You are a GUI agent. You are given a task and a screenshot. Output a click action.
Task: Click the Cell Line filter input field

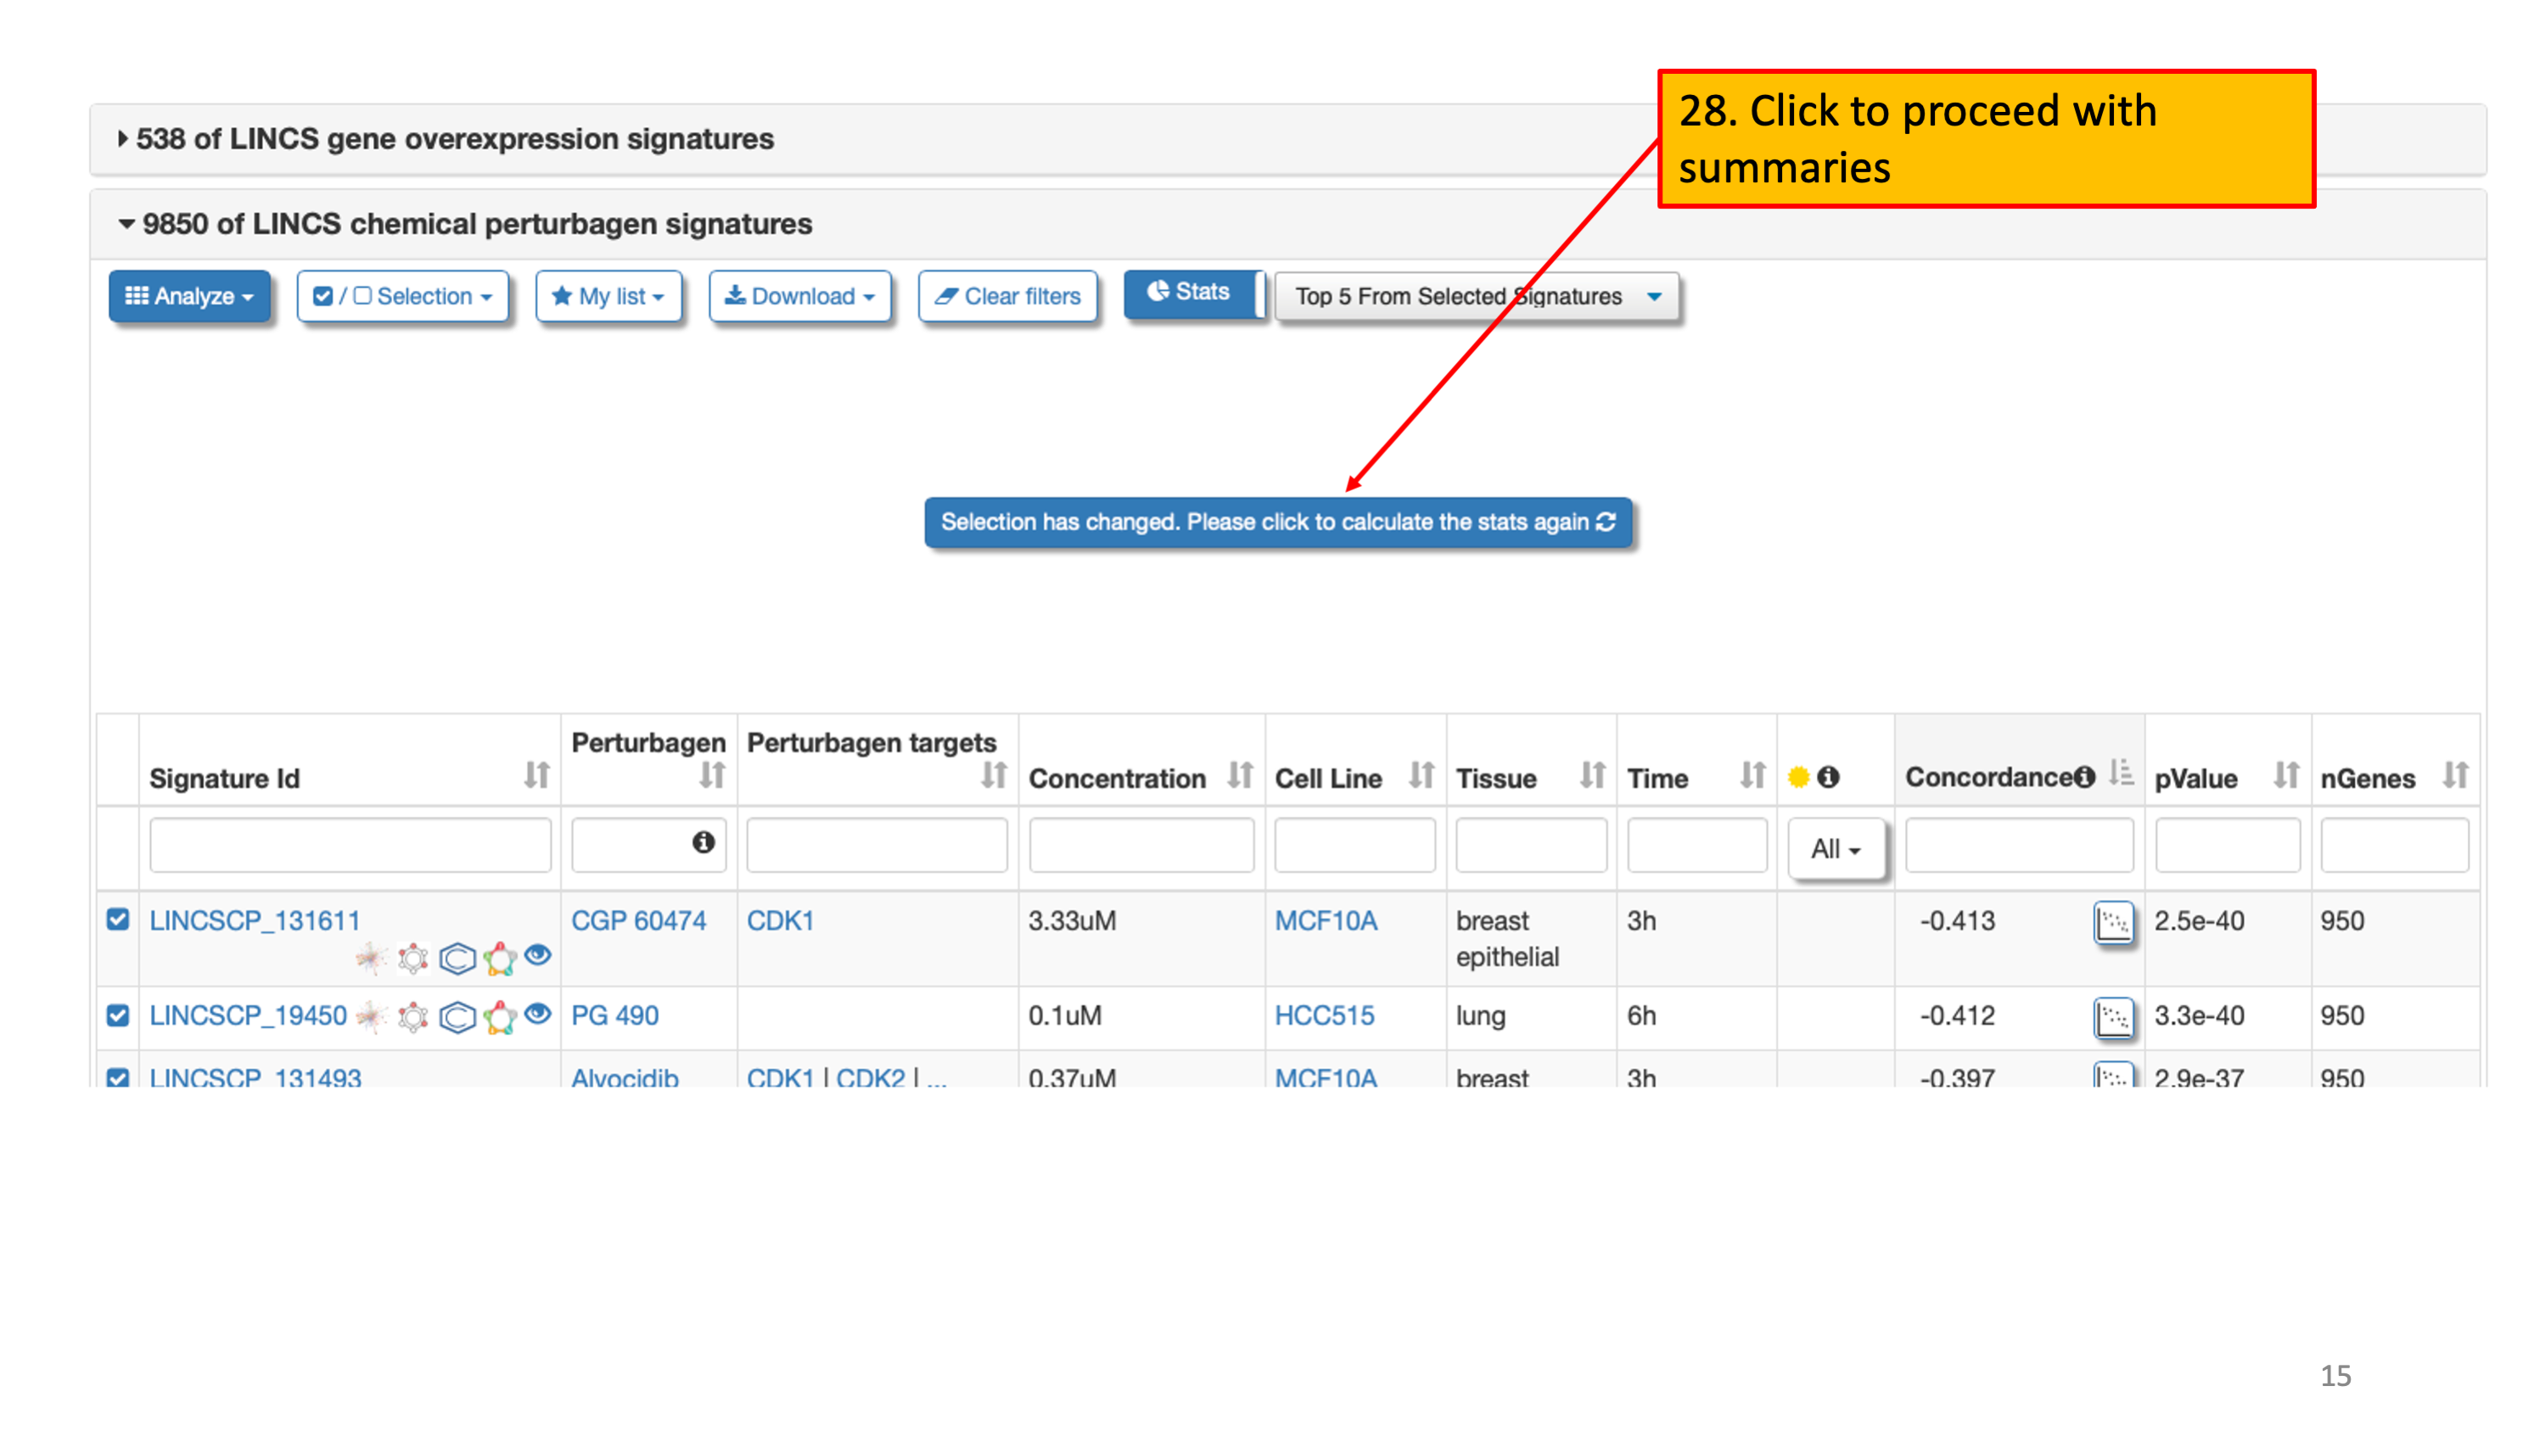1354,846
